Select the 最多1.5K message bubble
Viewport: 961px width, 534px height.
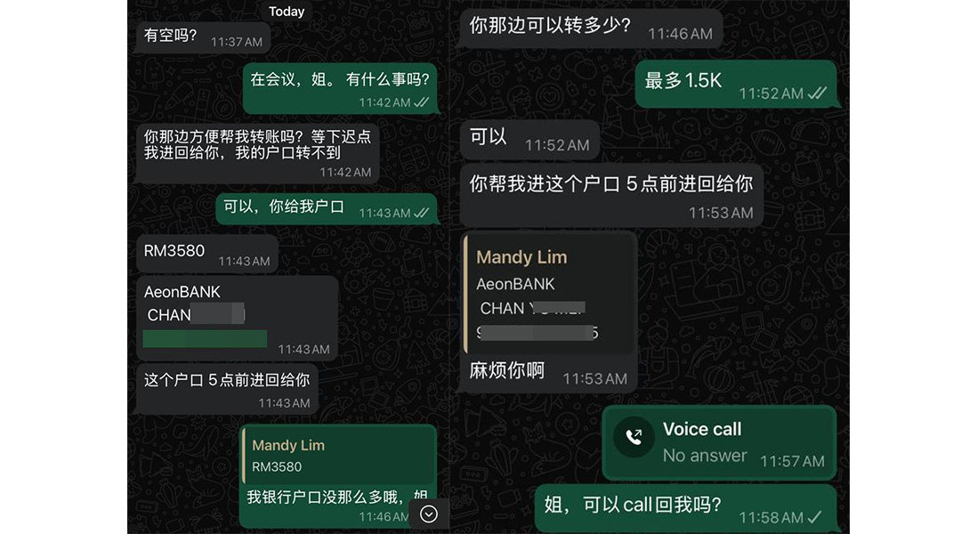click(x=736, y=85)
